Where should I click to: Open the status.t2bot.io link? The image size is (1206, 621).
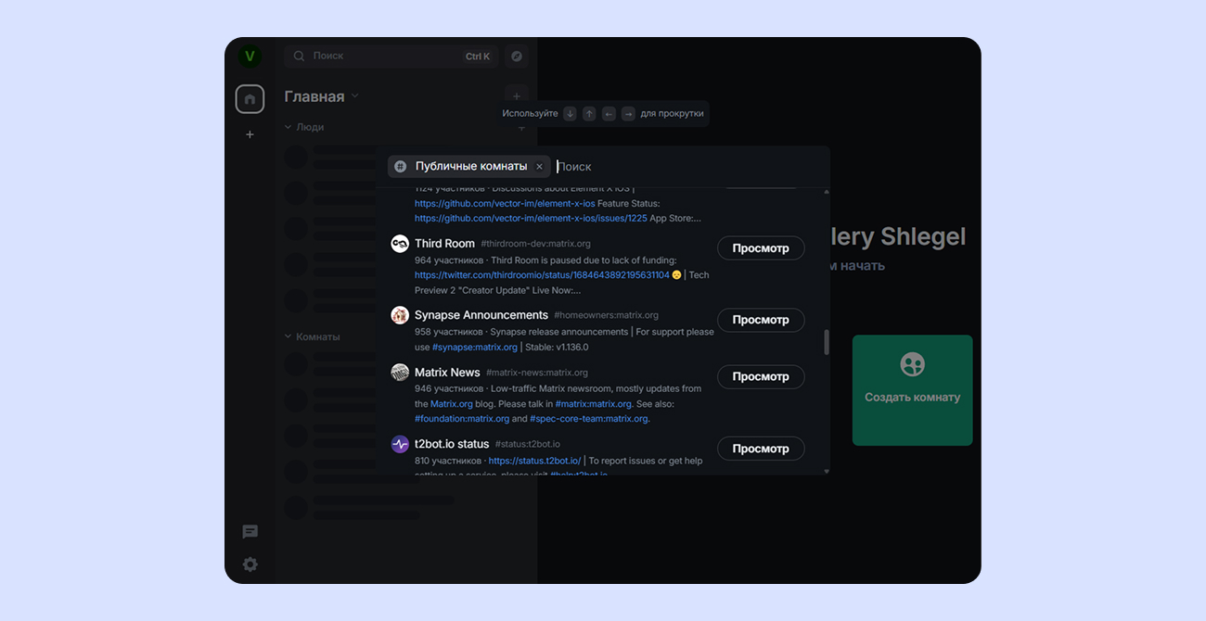tap(534, 461)
